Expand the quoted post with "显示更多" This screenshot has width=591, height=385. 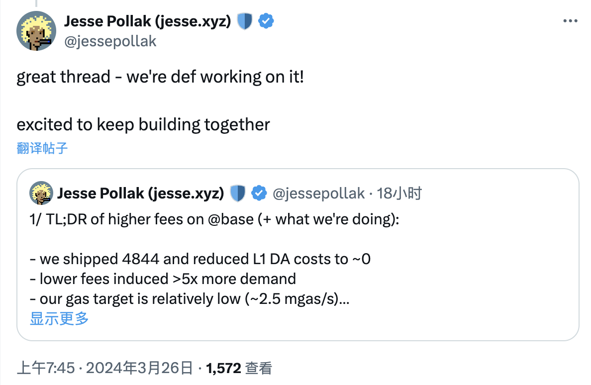coord(59,319)
